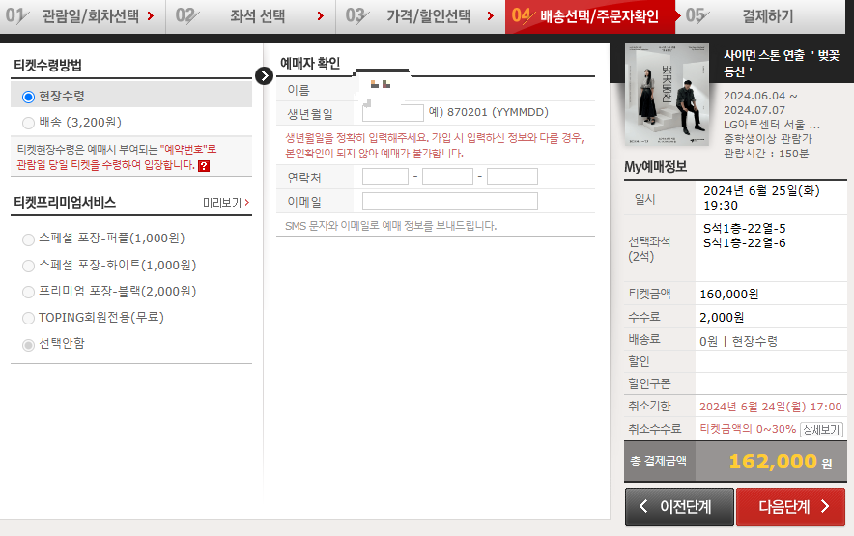Focus the 생년월일 input field
The height and width of the screenshot is (536, 854).
392,113
